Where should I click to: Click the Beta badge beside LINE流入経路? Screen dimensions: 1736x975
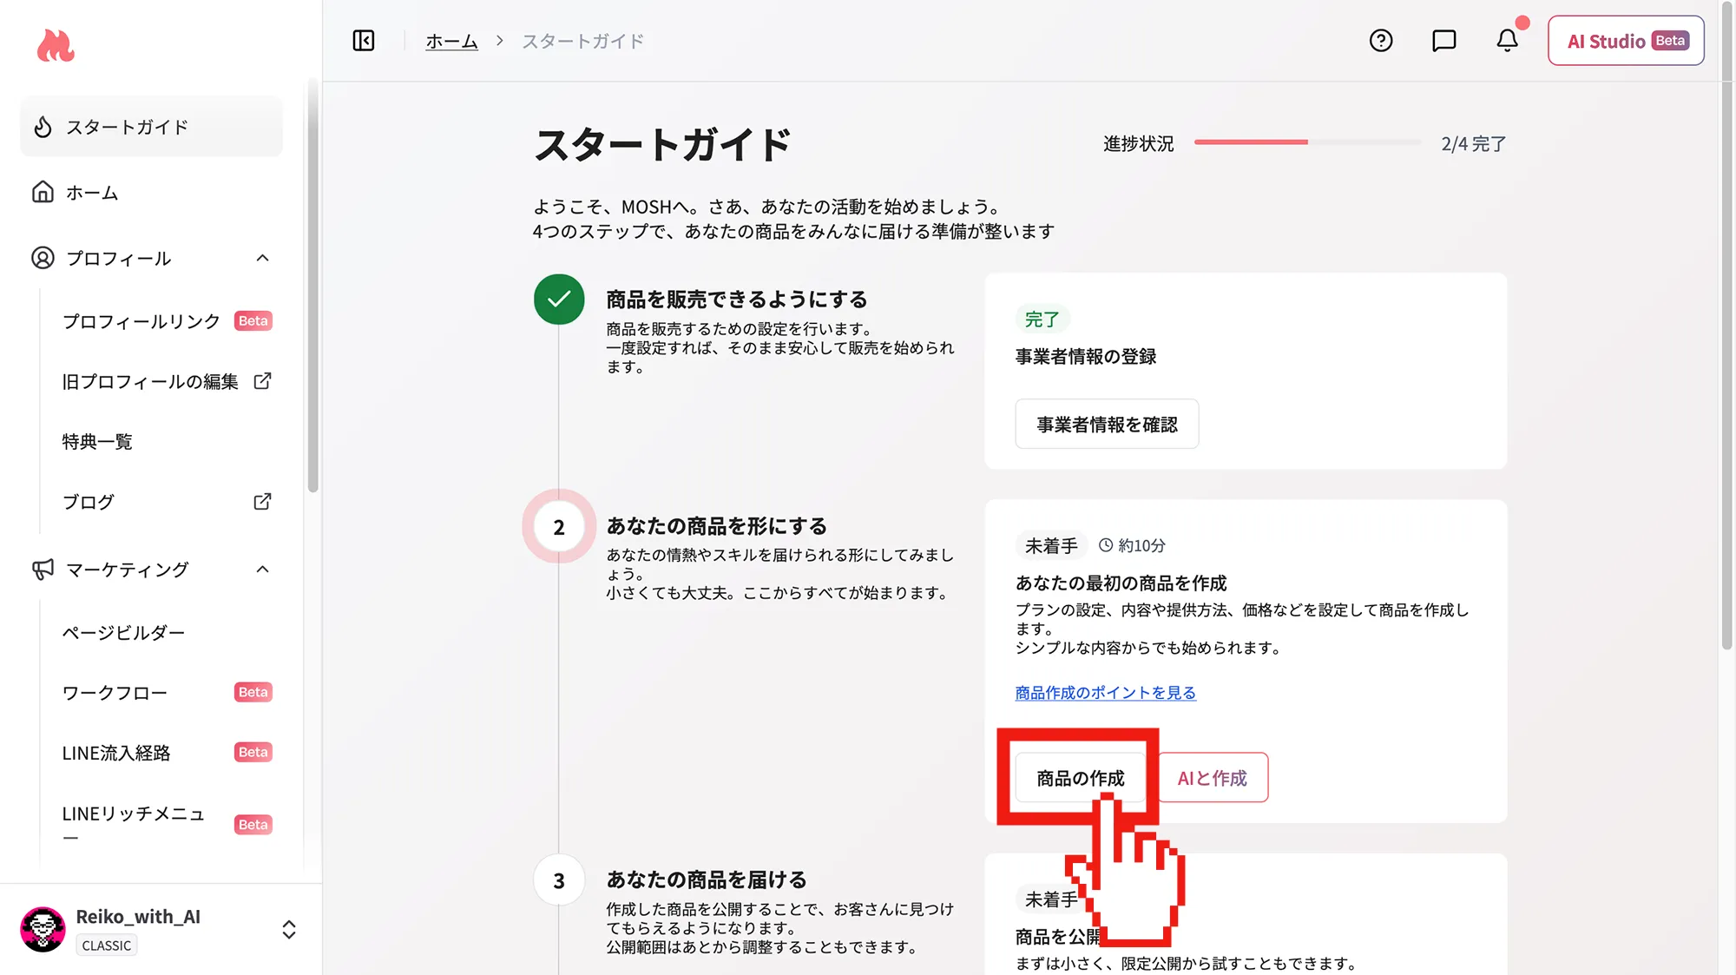coord(253,753)
